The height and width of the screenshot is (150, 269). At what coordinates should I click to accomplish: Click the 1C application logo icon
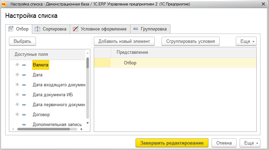pos(5,4)
